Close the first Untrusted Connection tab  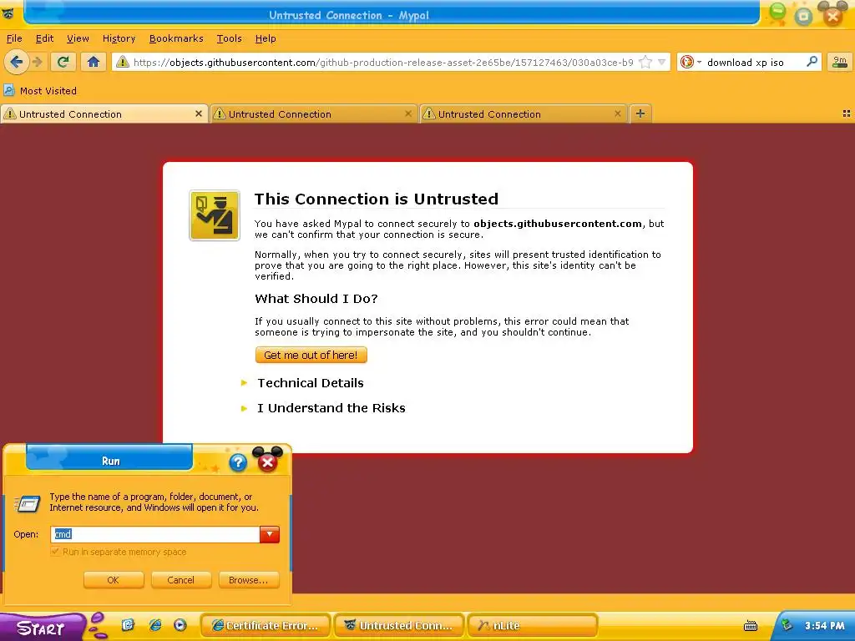click(199, 114)
